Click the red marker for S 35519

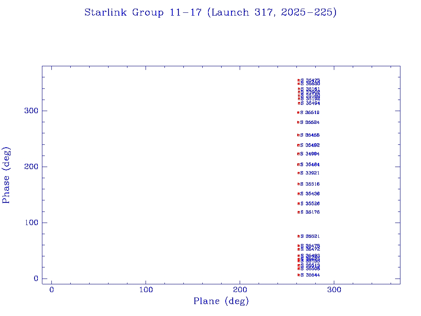[298, 112]
